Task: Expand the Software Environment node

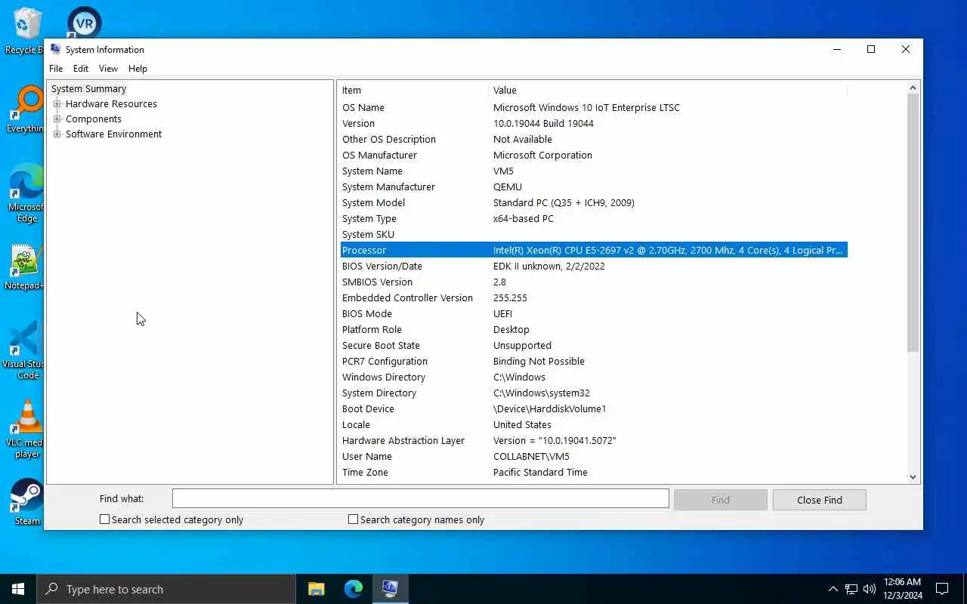Action: tap(57, 134)
